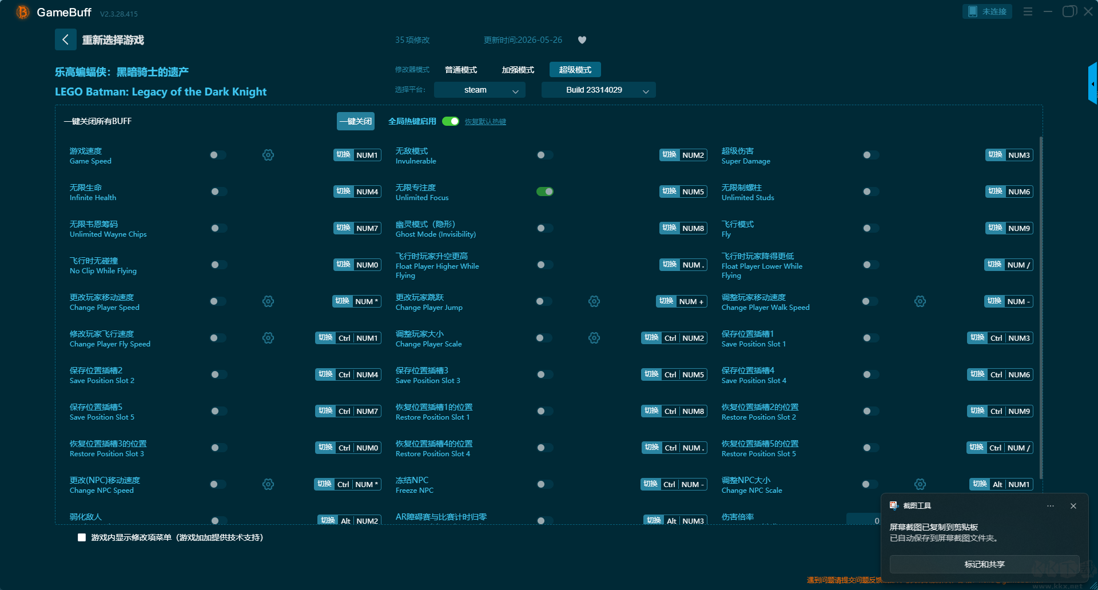
Task: Select the normal mode tab
Action: (461, 70)
